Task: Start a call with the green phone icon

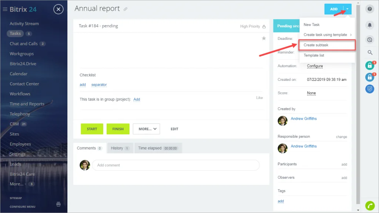Action: click(370, 205)
